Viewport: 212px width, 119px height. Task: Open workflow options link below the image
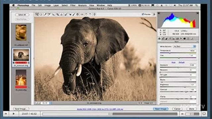coord(100,109)
